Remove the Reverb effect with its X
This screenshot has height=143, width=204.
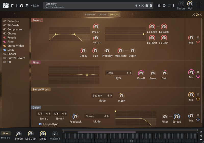198,38
